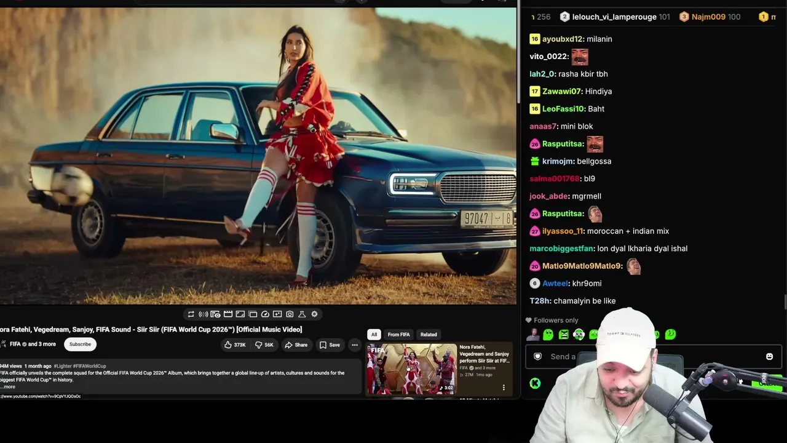The height and width of the screenshot is (443, 787).
Task: Click chat username Awteel
Action: [x=555, y=284]
